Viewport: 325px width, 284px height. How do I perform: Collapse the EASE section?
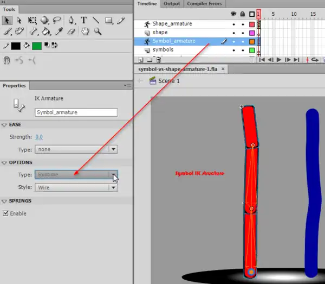[4, 125]
